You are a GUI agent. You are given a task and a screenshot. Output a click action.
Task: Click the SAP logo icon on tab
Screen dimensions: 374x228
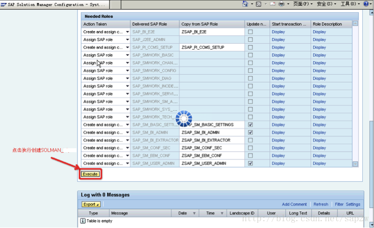3,4
